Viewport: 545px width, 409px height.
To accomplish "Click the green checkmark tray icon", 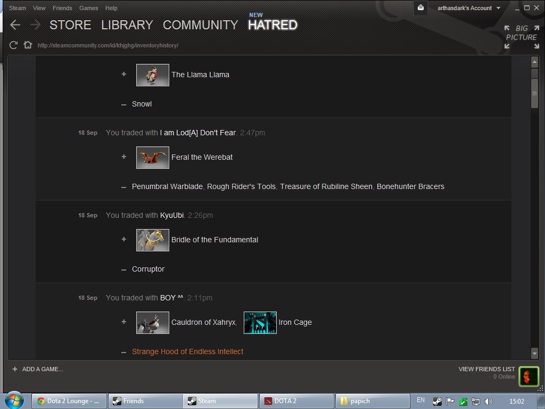I will coord(463,402).
